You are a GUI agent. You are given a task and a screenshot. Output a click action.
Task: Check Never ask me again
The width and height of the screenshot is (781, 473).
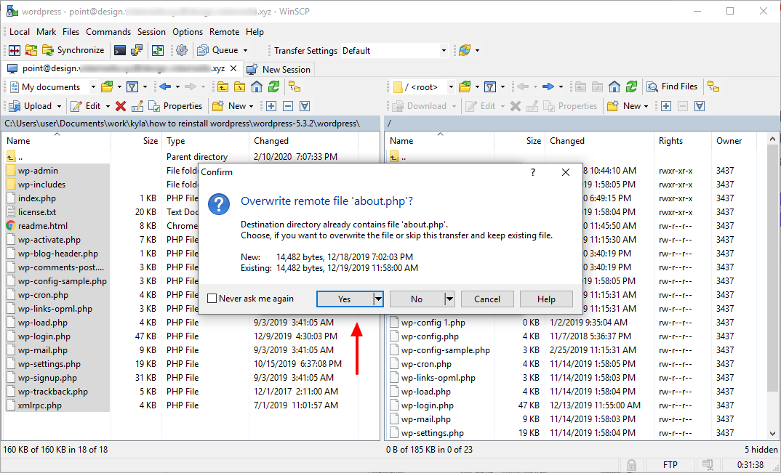pyautogui.click(x=251, y=299)
